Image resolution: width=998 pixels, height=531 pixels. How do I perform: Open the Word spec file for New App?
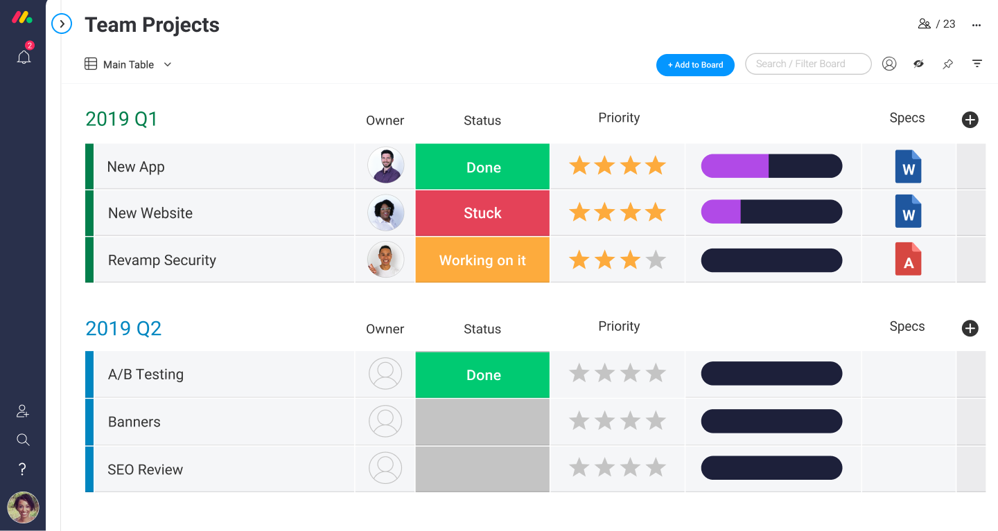coord(908,167)
